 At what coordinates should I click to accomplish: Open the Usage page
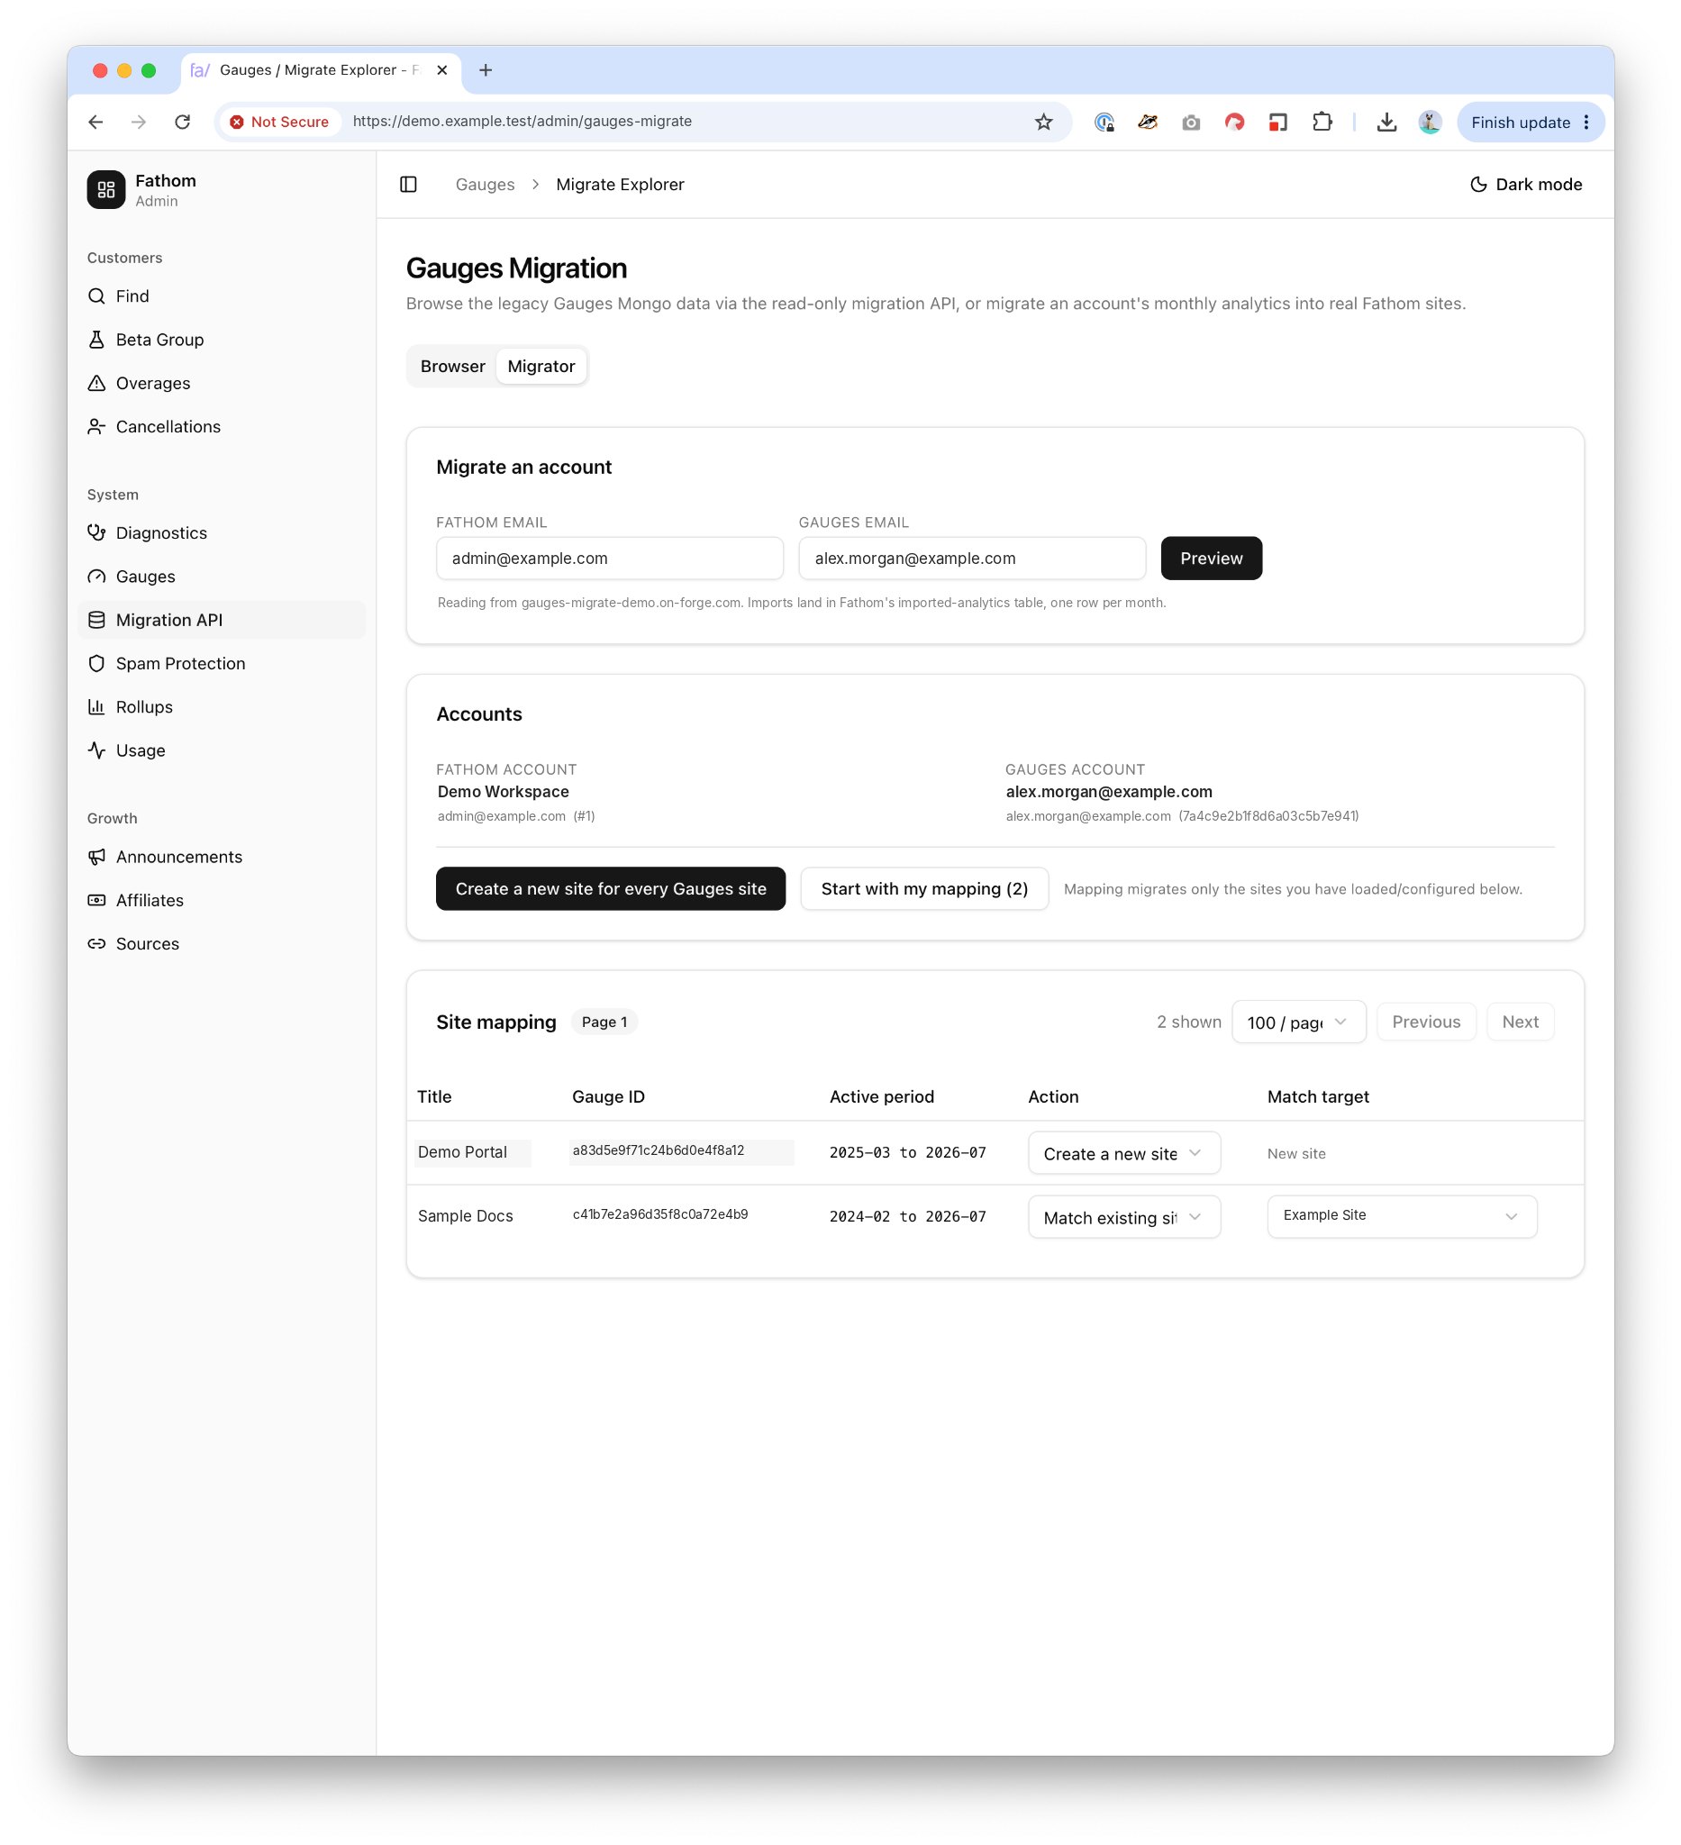pyautogui.click(x=223, y=750)
